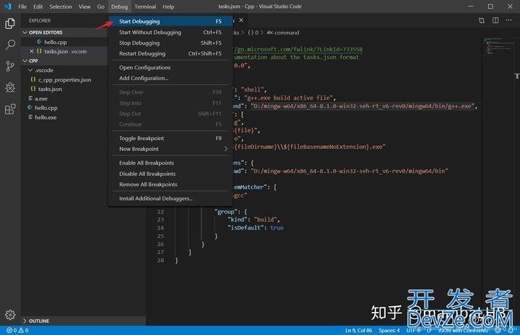Screen dimensions: 520x335
Task: Click line 22 containing "group"
Action: [232, 212]
